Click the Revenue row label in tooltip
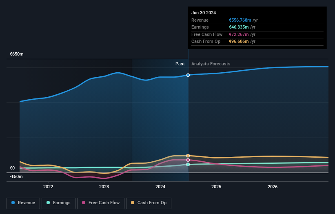335x214 pixels. click(200, 20)
